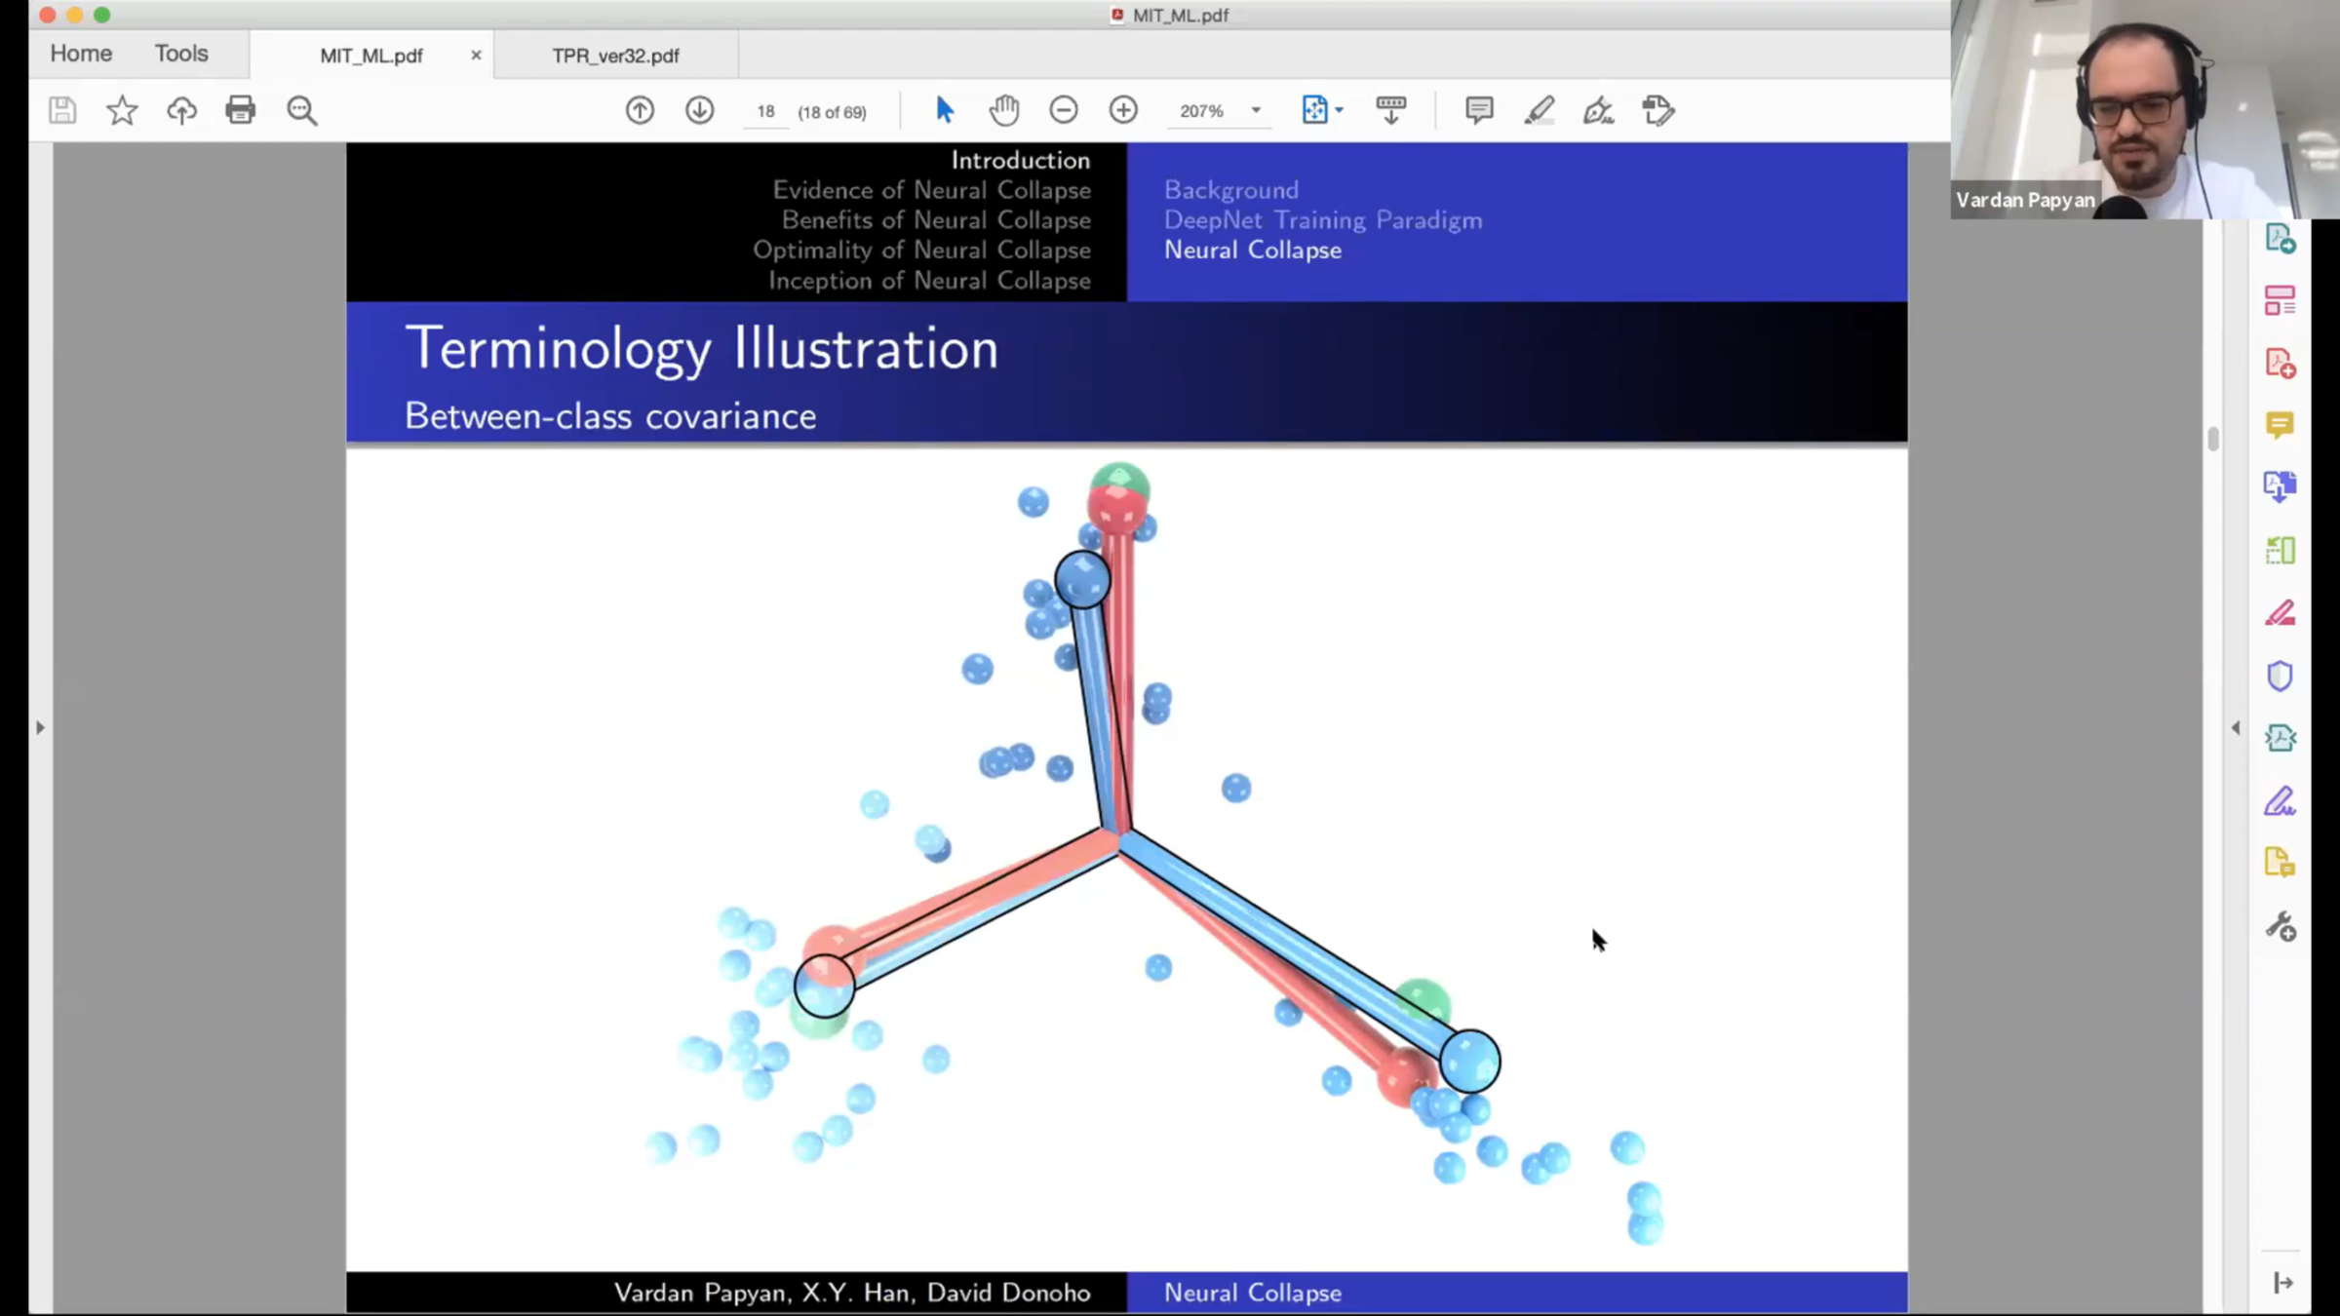Go to the Home view
Screen dimensions: 2340x1316
pyautogui.click(x=81, y=54)
